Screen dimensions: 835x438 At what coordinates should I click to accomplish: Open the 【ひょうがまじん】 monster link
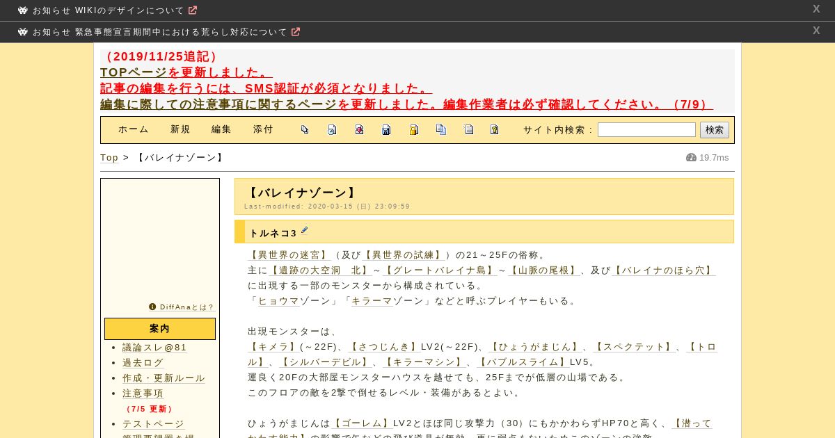click(535, 347)
